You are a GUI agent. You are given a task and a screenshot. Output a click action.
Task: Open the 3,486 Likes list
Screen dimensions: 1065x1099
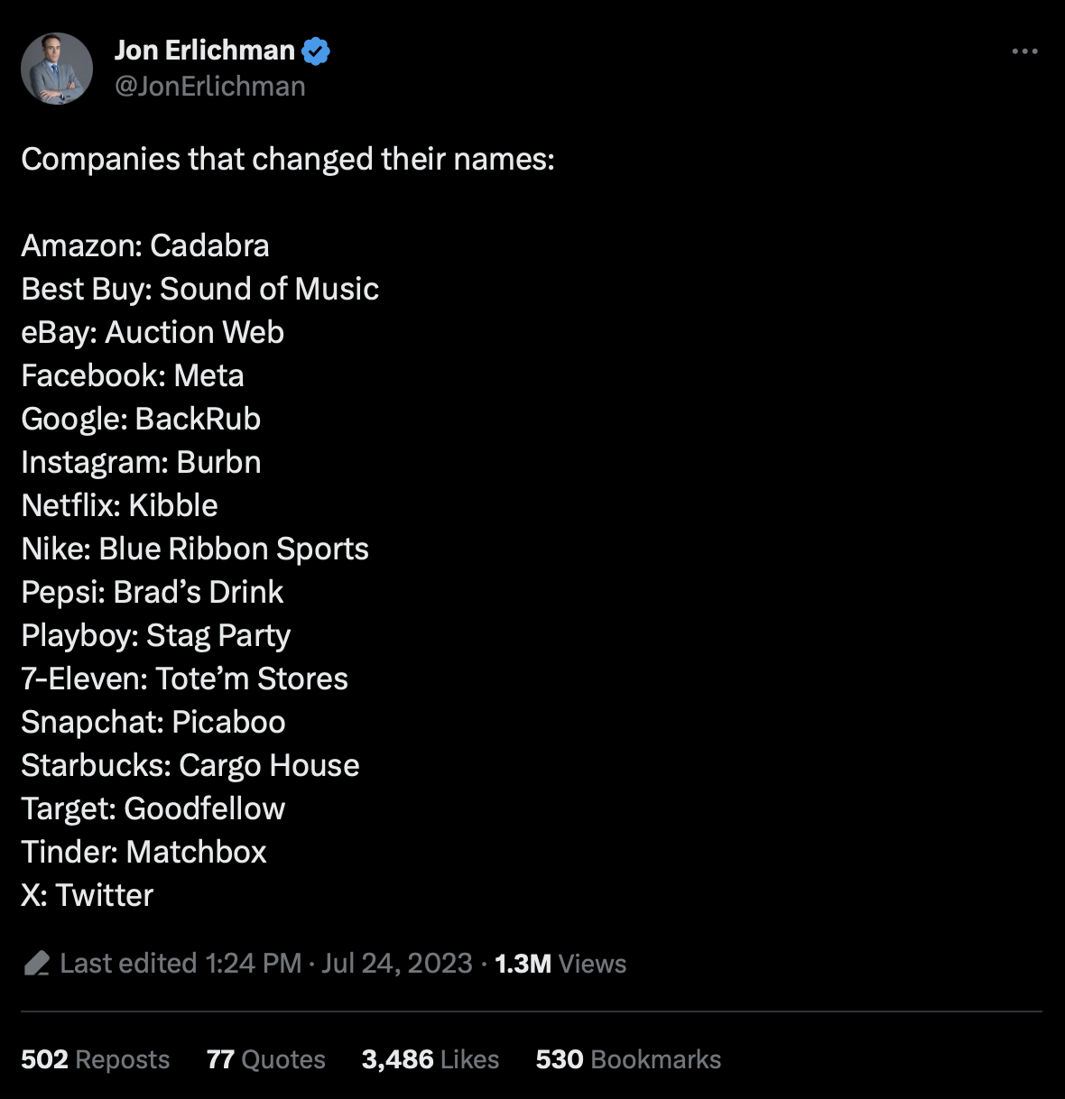tap(430, 1059)
